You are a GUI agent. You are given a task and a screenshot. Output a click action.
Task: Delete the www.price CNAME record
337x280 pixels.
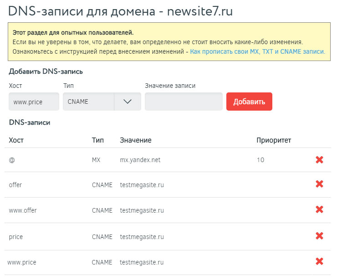click(x=319, y=261)
